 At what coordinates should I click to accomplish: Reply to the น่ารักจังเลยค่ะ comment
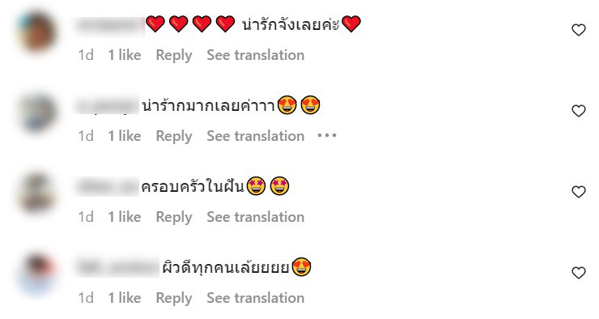click(174, 55)
